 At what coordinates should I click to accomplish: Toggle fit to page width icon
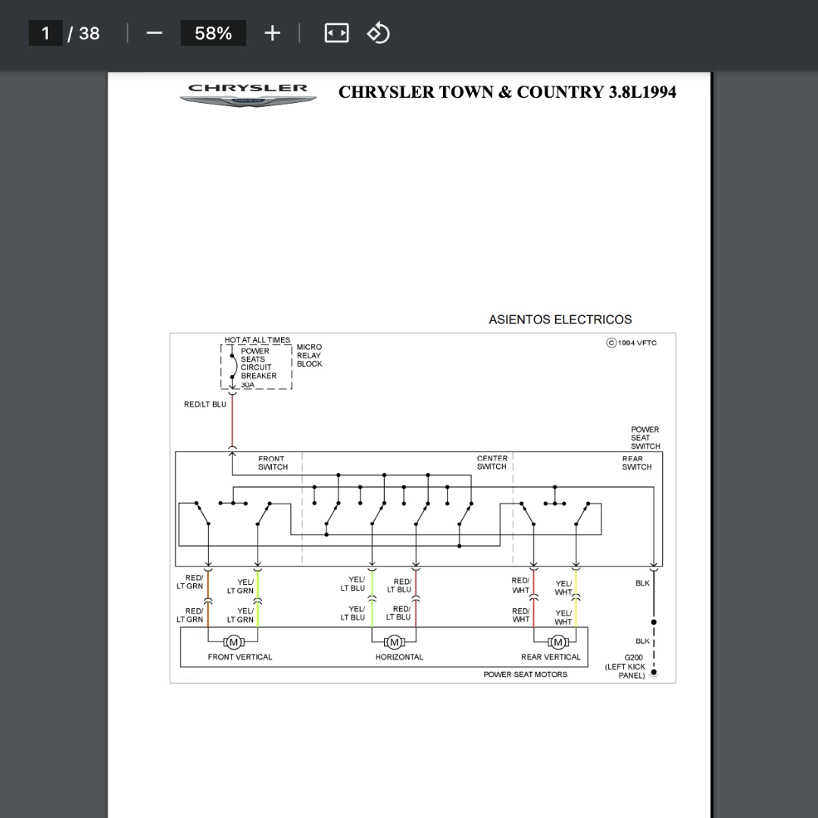tap(336, 33)
